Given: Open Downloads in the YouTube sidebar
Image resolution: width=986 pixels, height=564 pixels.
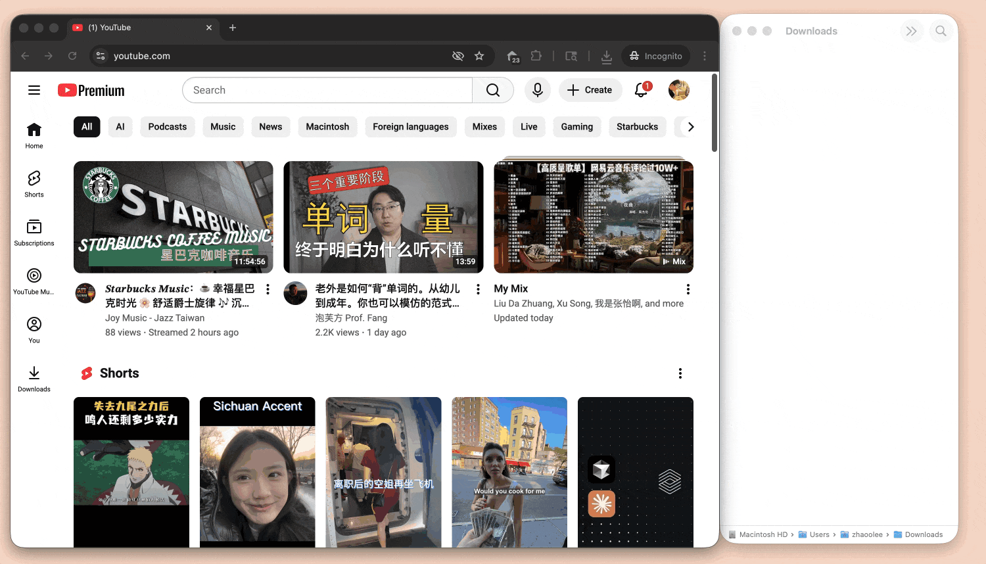Looking at the screenshot, I should 34,378.
